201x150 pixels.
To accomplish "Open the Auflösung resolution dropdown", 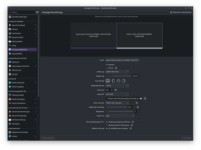I will pyautogui.click(x=117, y=72).
